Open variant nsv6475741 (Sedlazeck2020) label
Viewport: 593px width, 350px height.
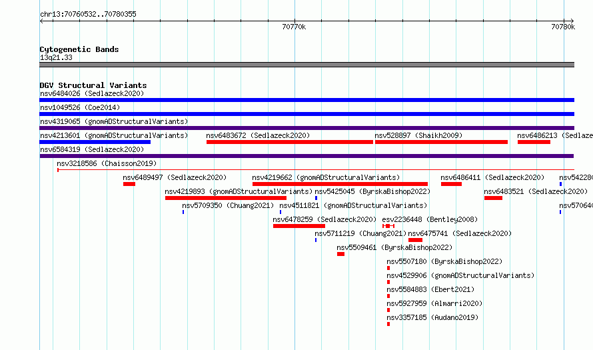(460, 233)
